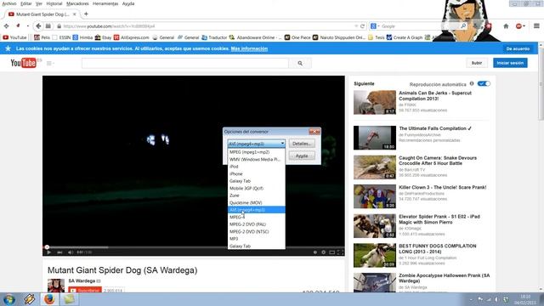Open the Más información link
The image size is (544, 306).
tap(249, 48)
